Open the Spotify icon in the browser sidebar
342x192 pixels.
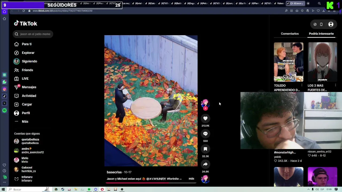(x=4, y=110)
